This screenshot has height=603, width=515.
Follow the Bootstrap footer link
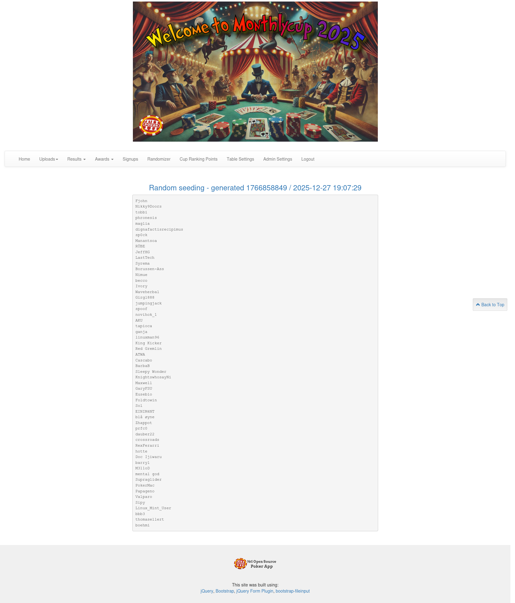pos(225,591)
